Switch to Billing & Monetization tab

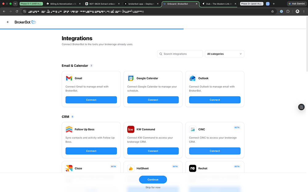(x=63, y=4)
